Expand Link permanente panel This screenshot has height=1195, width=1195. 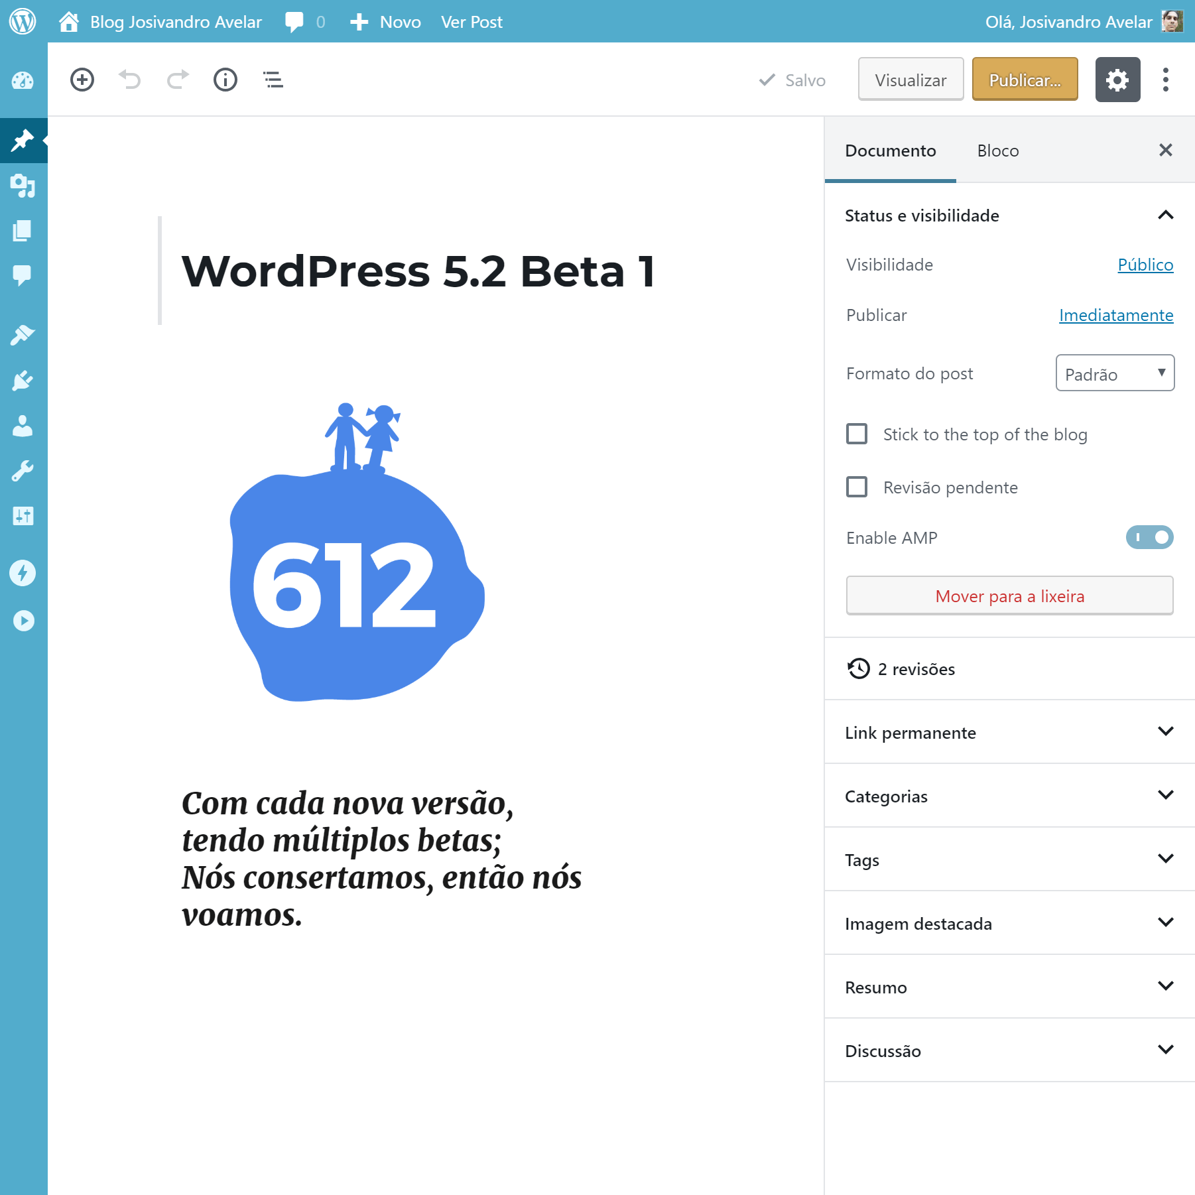(x=1009, y=732)
